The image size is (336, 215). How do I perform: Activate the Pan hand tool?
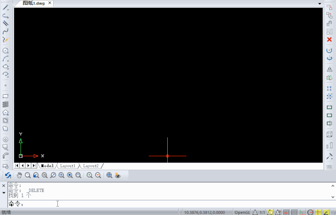coord(19,175)
